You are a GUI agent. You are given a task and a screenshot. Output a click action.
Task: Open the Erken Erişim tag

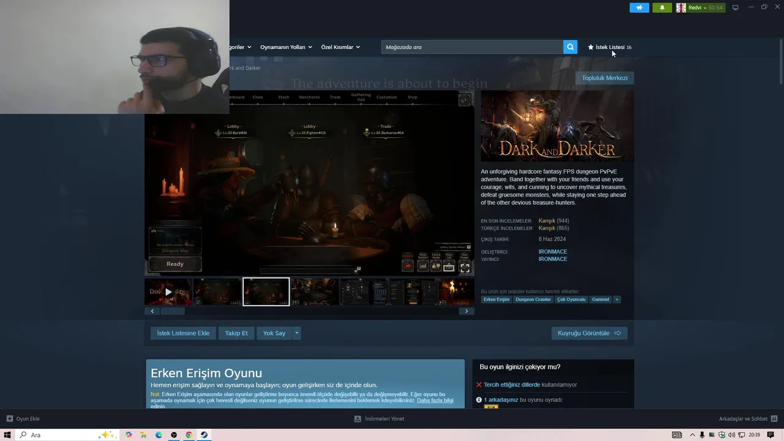496,300
